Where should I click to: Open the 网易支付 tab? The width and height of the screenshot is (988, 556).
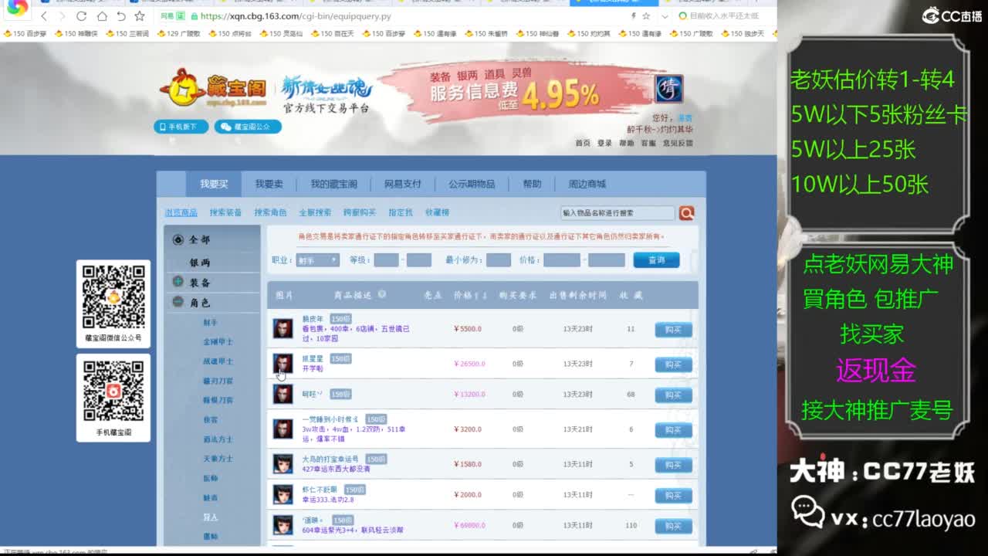coord(403,184)
